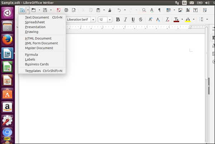Expand the Insert Table dropdown arrow

click(x=174, y=10)
